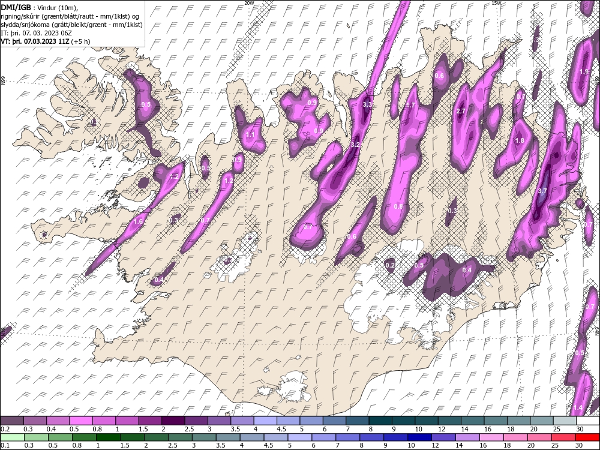Screen dimensions: 600x450
Task: Click the red rain-scale swatch labeled 30
Action: pos(587,437)
